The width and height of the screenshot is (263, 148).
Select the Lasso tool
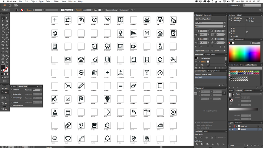pyautogui.click(x=7, y=21)
